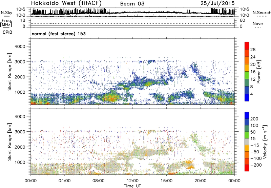The height and width of the screenshot is (188, 271).
Task: Select the 'CPID' label
Action: [x=7, y=32]
